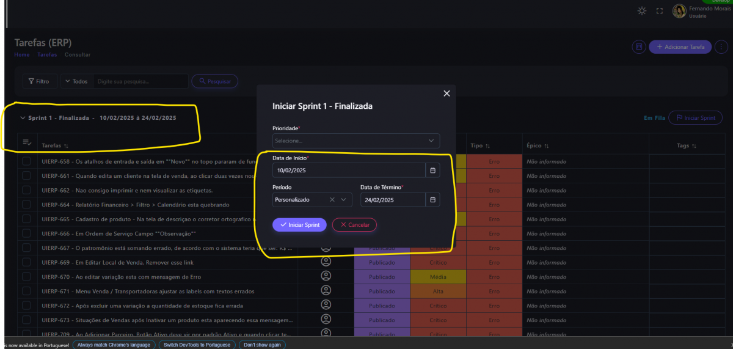Open the Período dropdown chevron
733x349 pixels.
point(344,200)
